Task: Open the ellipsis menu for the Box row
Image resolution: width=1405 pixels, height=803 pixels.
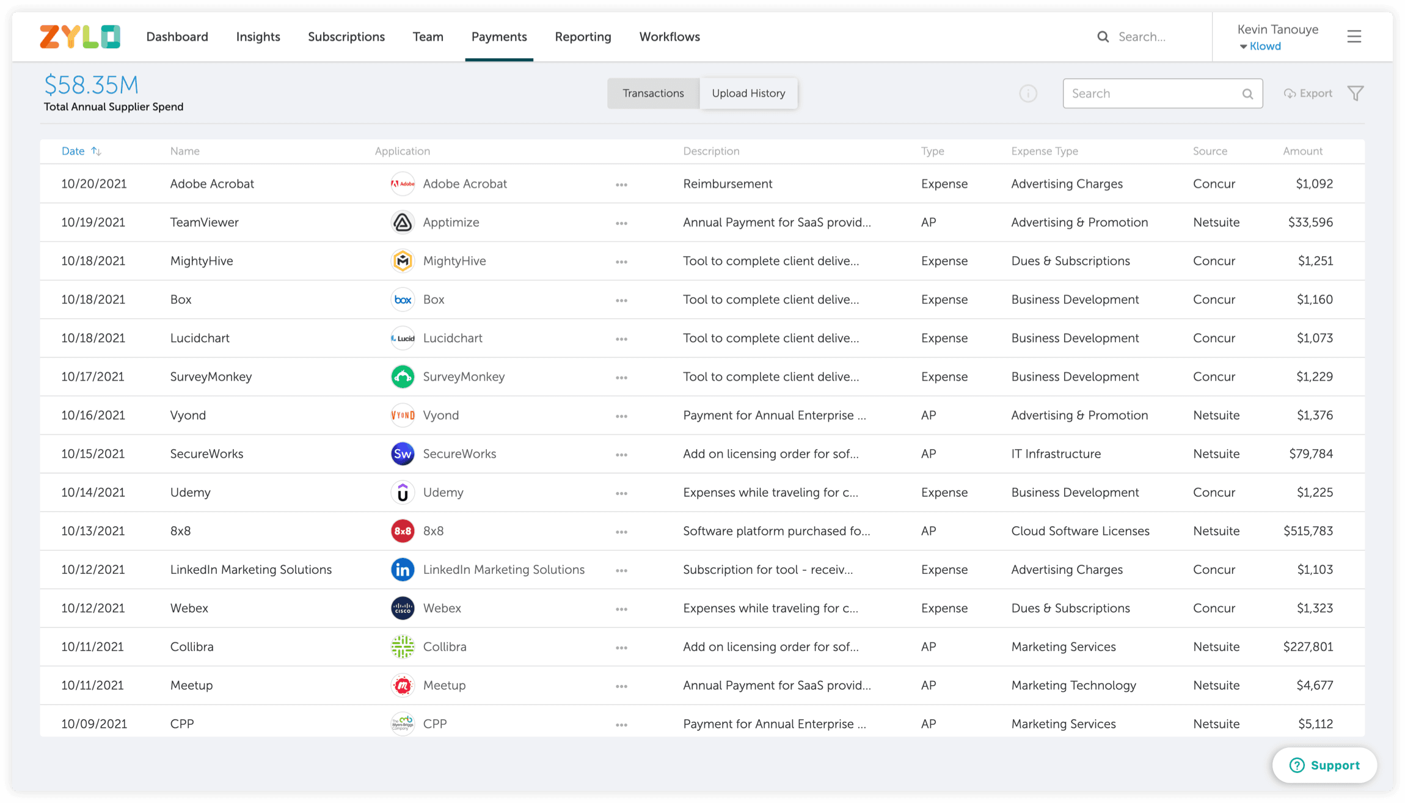Action: pyautogui.click(x=621, y=300)
